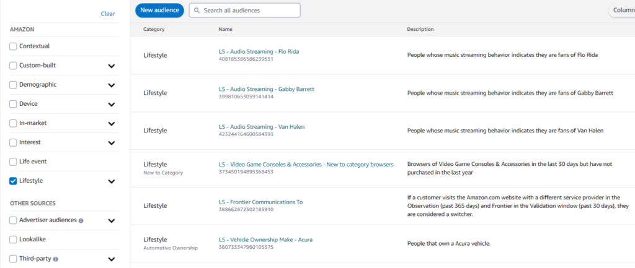The image size is (635, 268).
Task: Open Video Game Consoles New to category browsers
Action: tap(306, 165)
